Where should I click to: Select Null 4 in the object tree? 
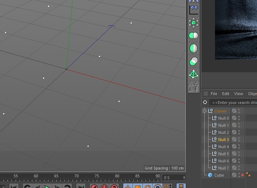point(224,147)
